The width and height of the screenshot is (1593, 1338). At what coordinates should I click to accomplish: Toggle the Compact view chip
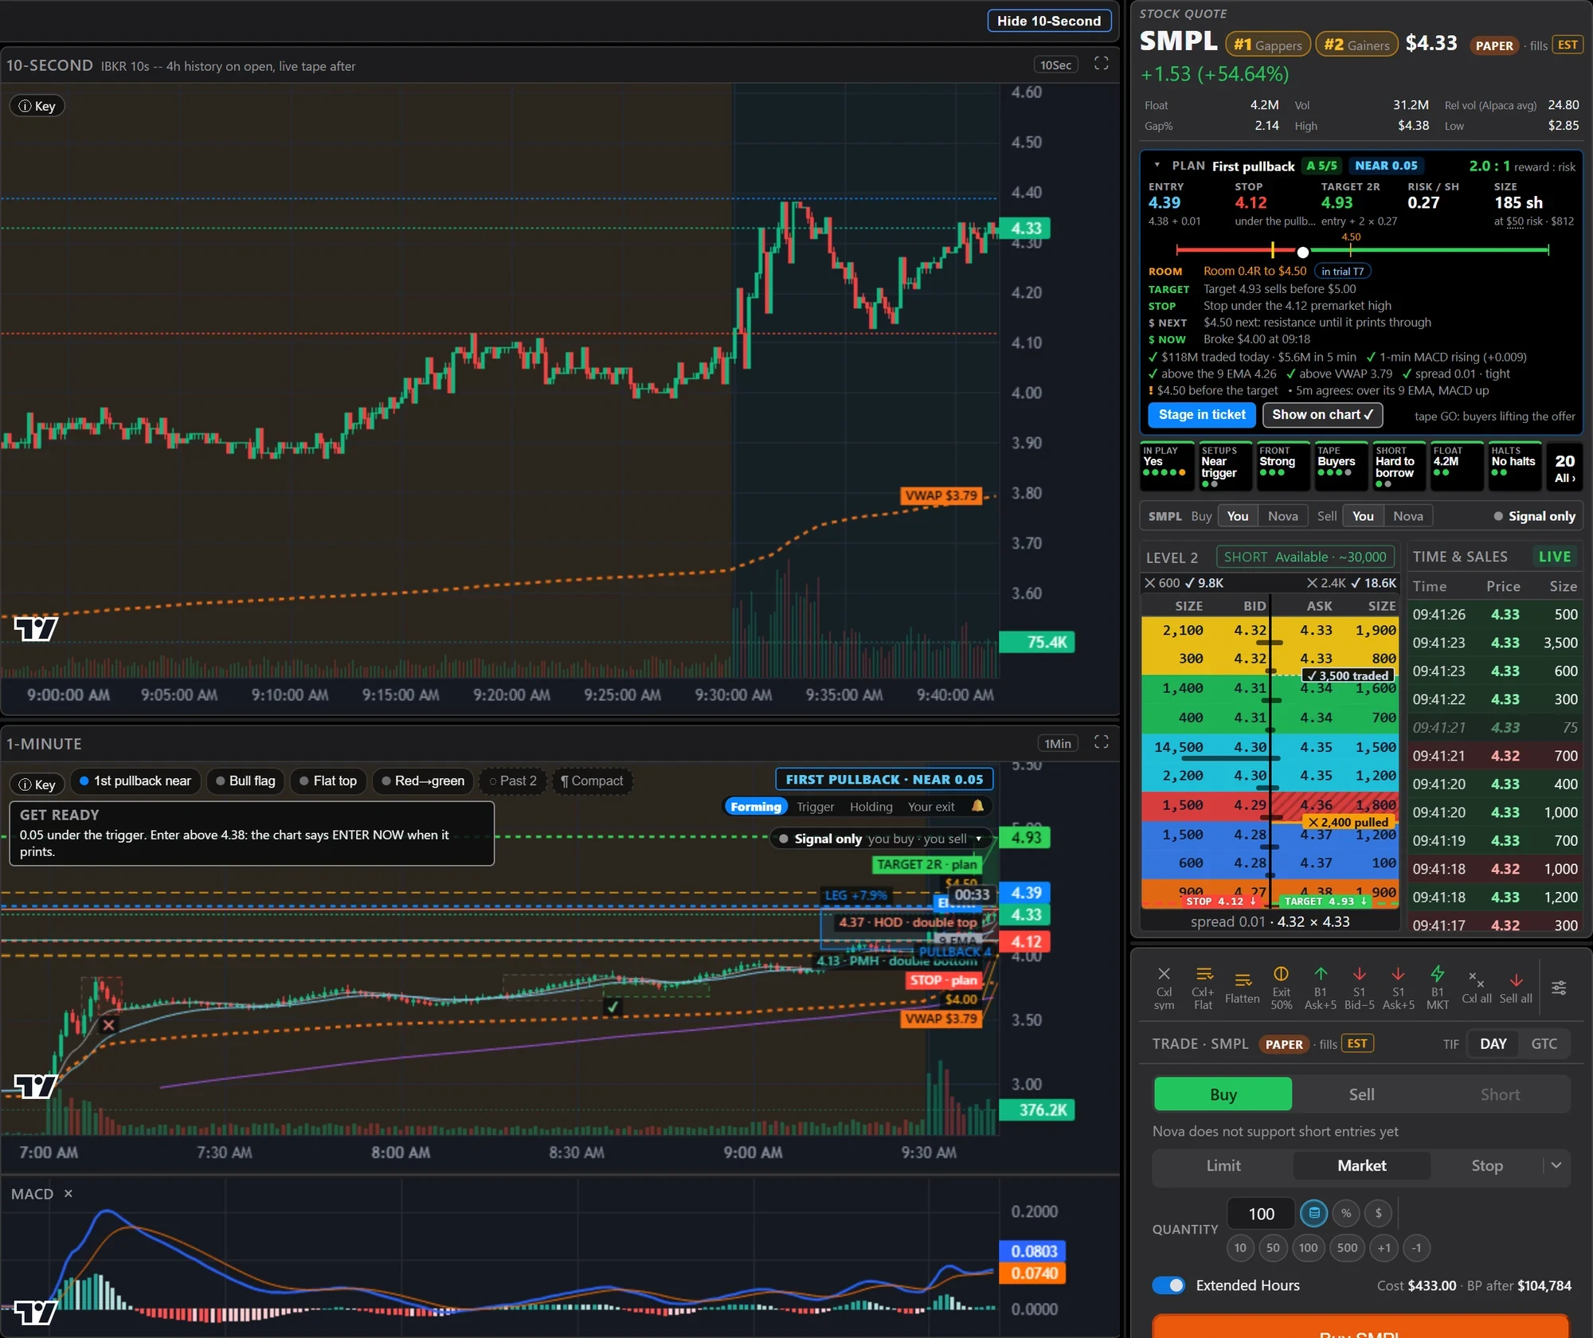pyautogui.click(x=592, y=781)
